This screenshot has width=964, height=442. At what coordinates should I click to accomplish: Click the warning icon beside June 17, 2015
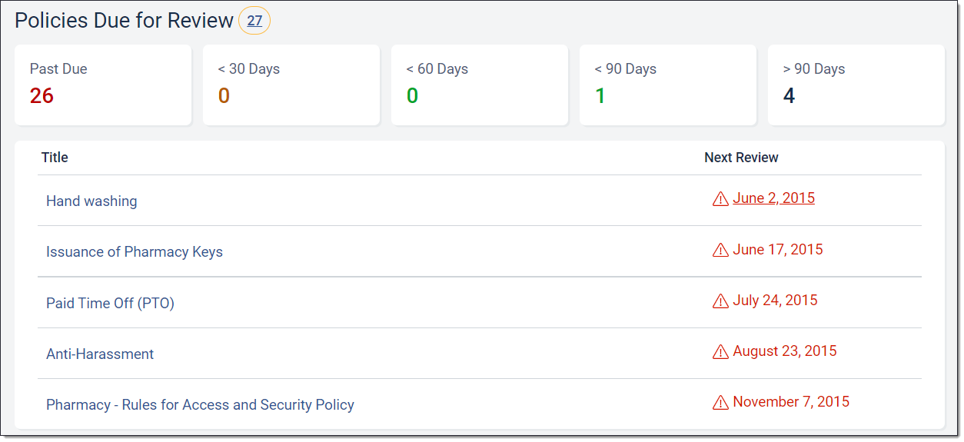(720, 250)
